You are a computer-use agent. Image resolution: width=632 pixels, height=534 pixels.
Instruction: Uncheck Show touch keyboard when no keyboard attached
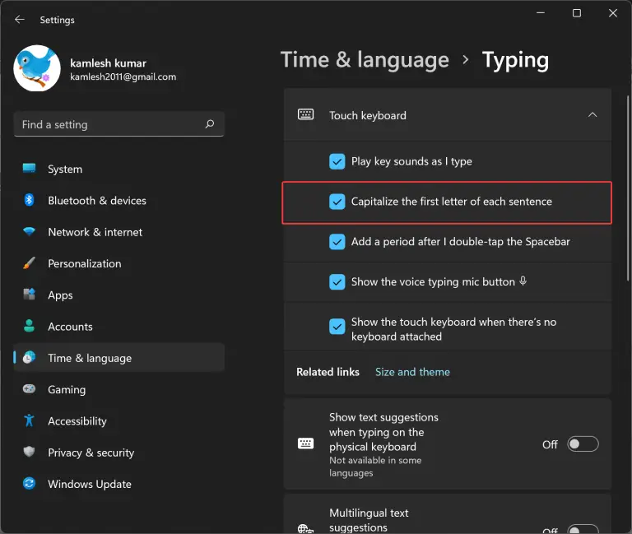337,327
